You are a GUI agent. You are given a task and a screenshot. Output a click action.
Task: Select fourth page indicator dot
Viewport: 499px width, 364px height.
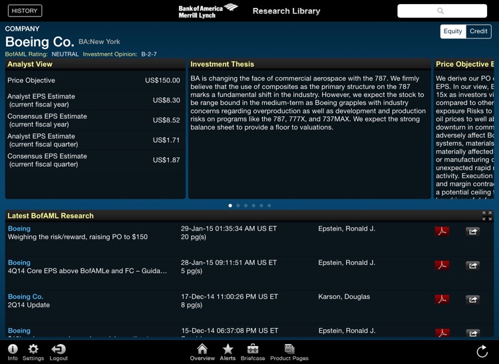click(253, 205)
